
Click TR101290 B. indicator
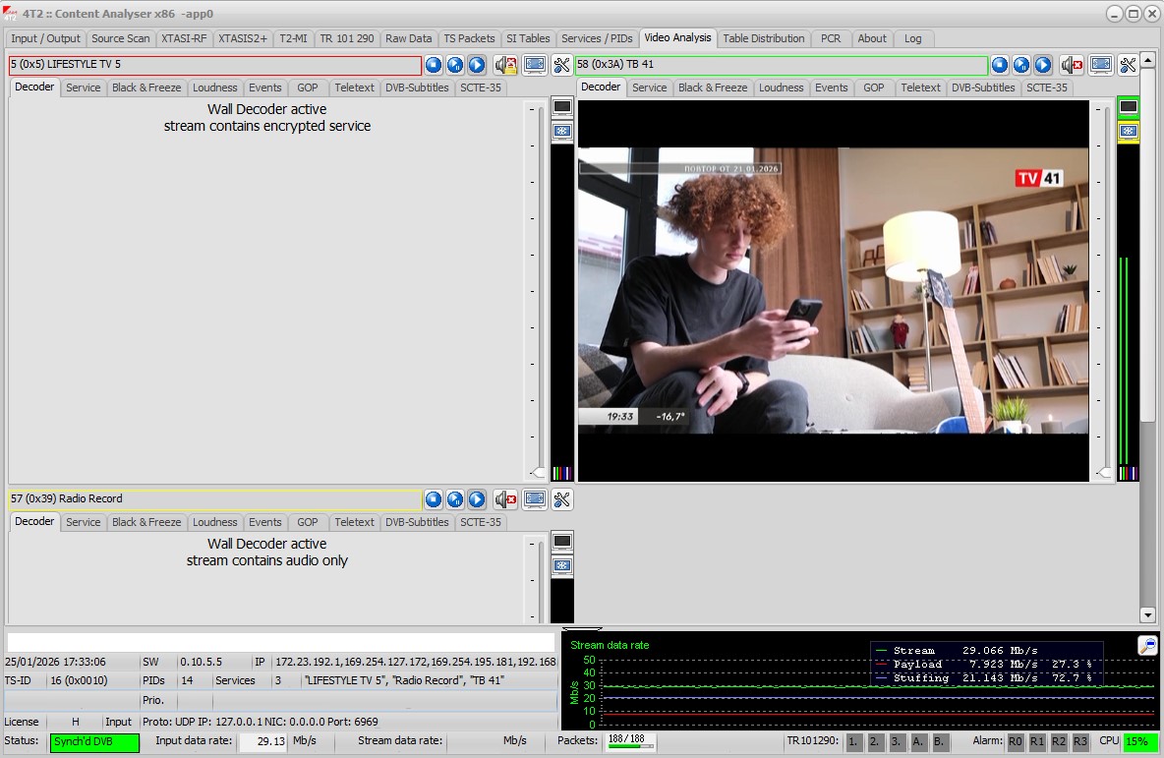pyautogui.click(x=940, y=741)
